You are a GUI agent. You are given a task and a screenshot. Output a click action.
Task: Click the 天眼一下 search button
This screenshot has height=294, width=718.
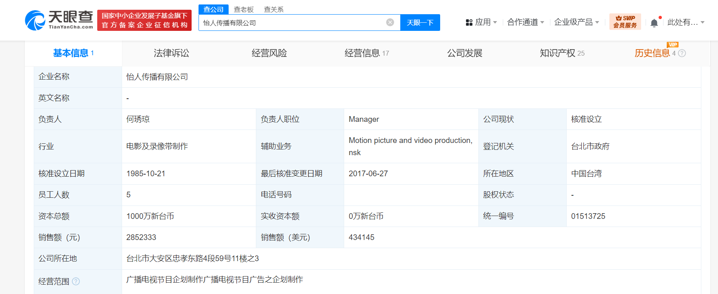[x=420, y=22]
